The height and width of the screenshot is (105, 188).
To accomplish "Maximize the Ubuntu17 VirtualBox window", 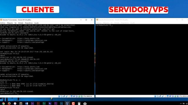I will point(86,20).
